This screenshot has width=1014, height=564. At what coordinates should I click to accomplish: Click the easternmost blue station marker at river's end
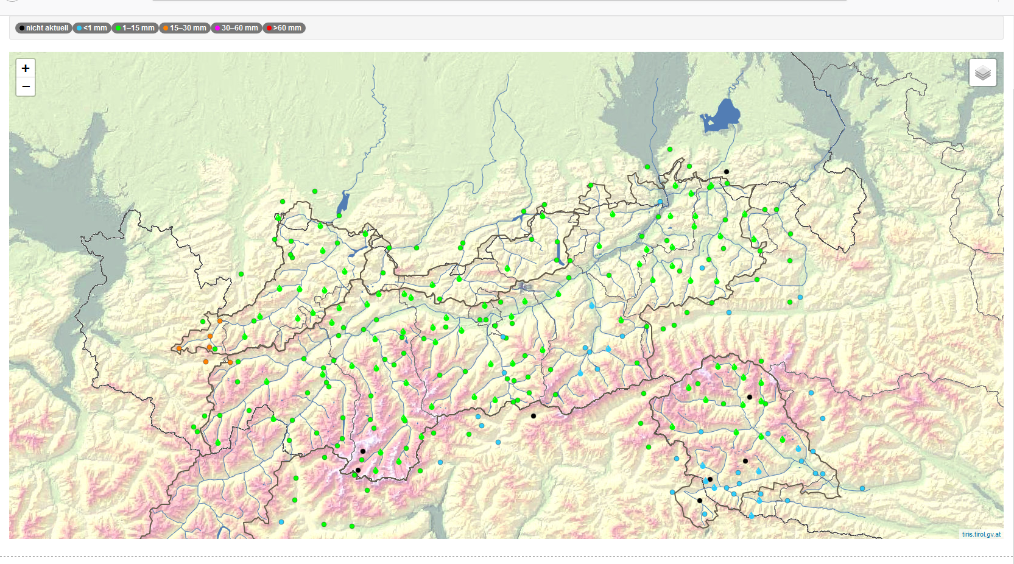coord(862,488)
